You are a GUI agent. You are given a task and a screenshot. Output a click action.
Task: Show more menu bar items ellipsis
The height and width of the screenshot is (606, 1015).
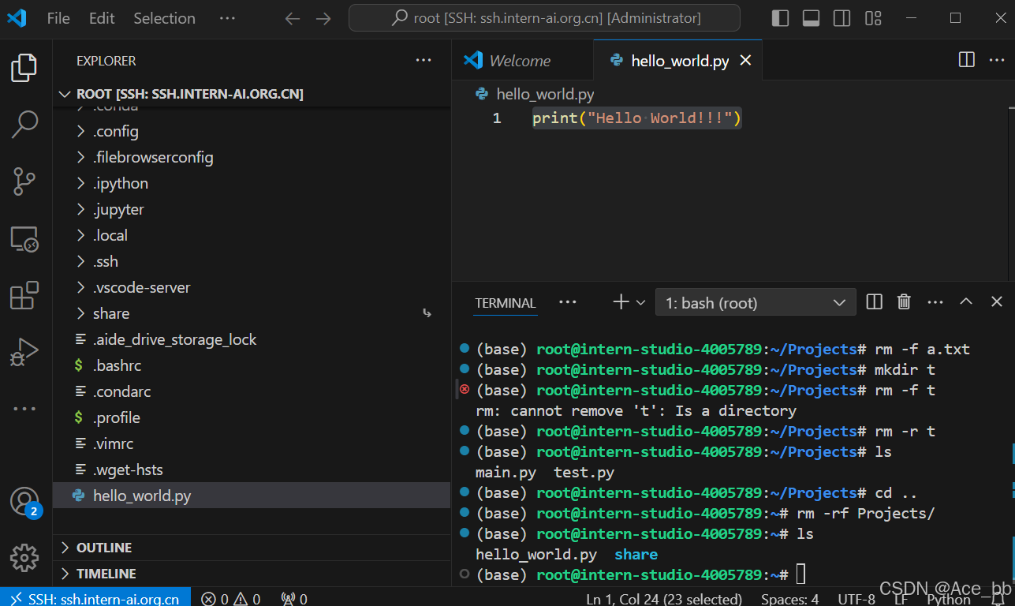click(227, 18)
